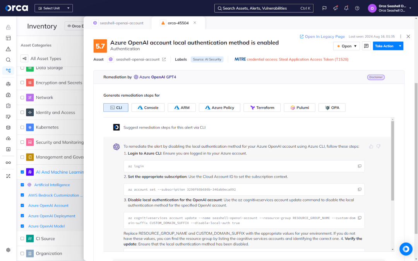418x261 pixels.
Task: Copy the cognitiveservices update command
Action: pos(359,218)
